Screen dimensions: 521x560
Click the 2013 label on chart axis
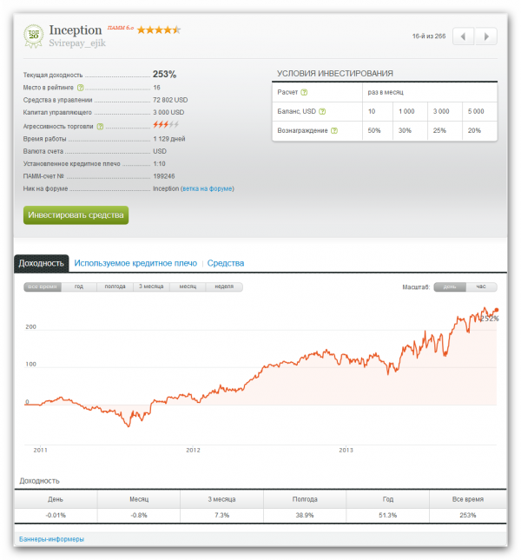(346, 451)
